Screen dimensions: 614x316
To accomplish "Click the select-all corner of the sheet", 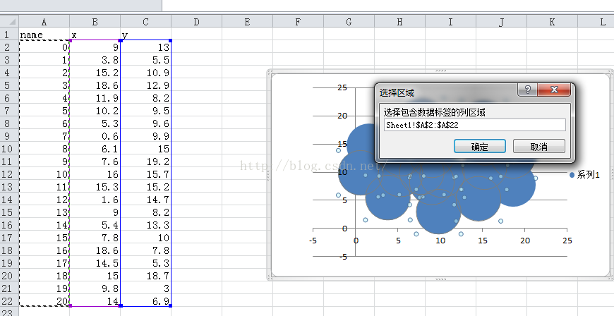I will pyautogui.click(x=9, y=21).
